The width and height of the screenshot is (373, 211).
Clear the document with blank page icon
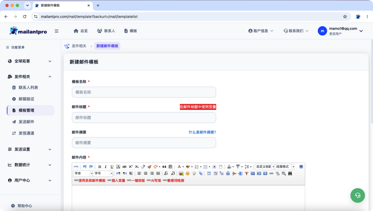[x=220, y=167]
